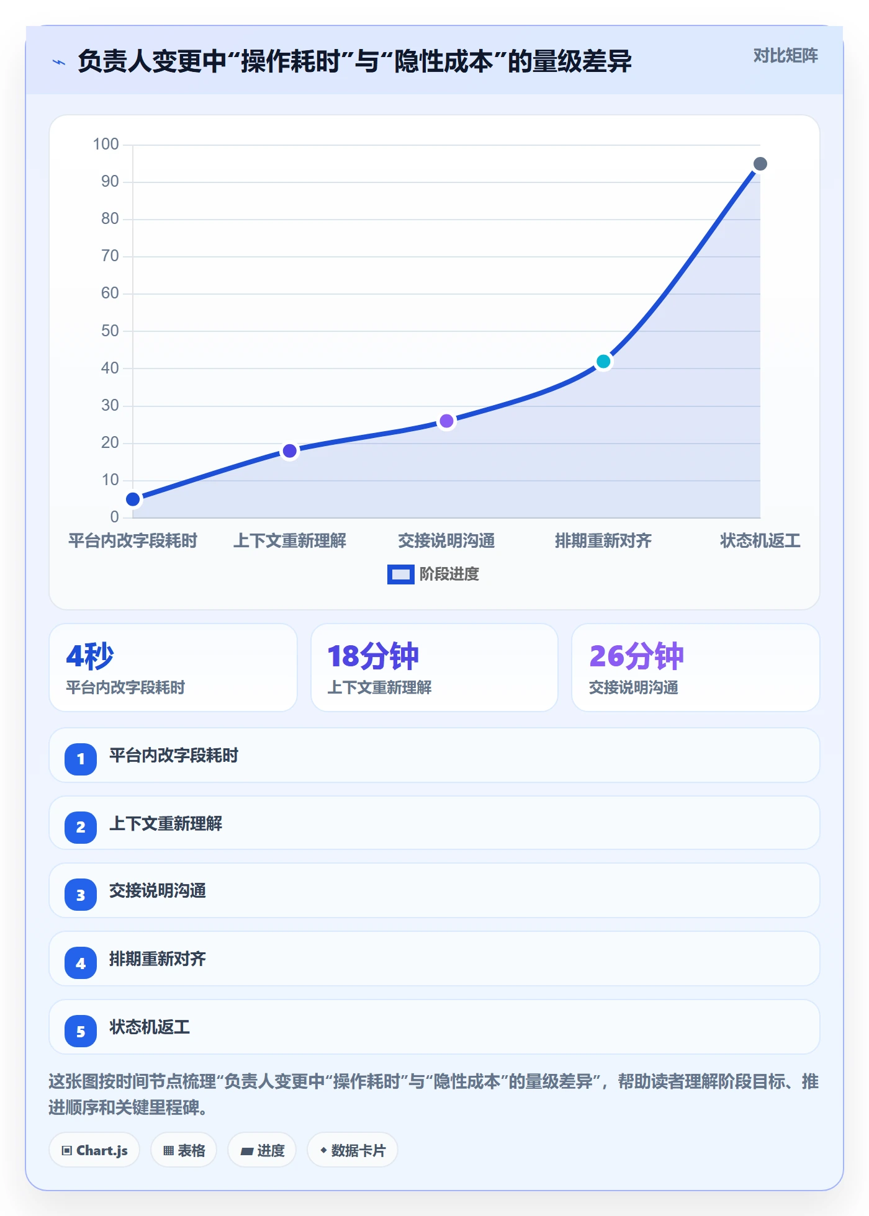Click the number 1 badge in the list

(81, 759)
